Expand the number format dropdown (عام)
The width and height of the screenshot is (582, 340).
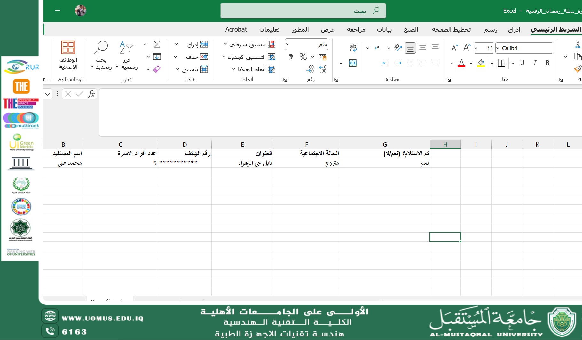pyautogui.click(x=287, y=44)
